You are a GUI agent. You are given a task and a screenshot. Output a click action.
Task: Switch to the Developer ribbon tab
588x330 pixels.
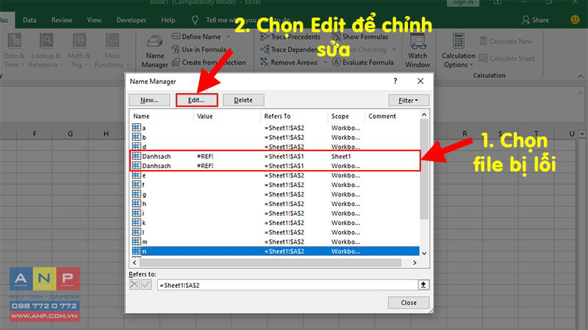pos(131,20)
